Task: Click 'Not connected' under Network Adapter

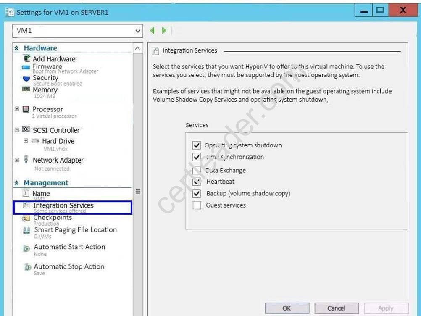Action: [52, 169]
